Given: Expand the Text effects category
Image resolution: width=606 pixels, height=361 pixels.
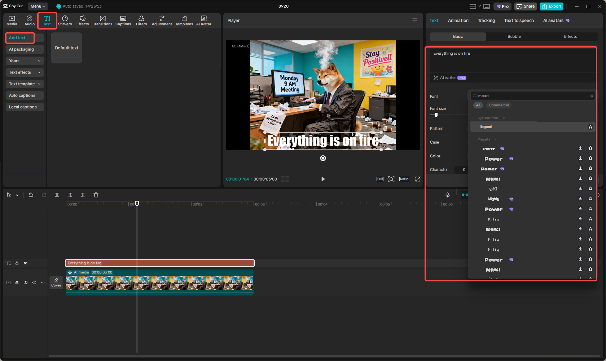Looking at the screenshot, I should (x=25, y=72).
